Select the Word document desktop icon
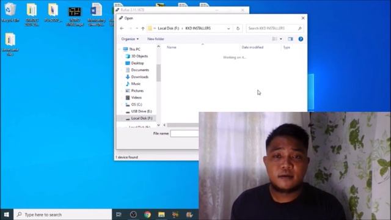This screenshot has height=220, width=391. [x=97, y=14]
